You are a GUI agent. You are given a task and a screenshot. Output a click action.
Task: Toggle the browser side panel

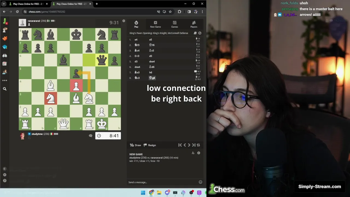tap(189, 11)
